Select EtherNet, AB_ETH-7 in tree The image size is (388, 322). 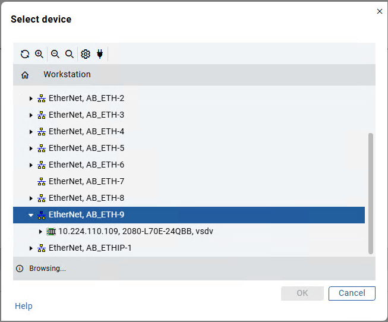(86, 181)
